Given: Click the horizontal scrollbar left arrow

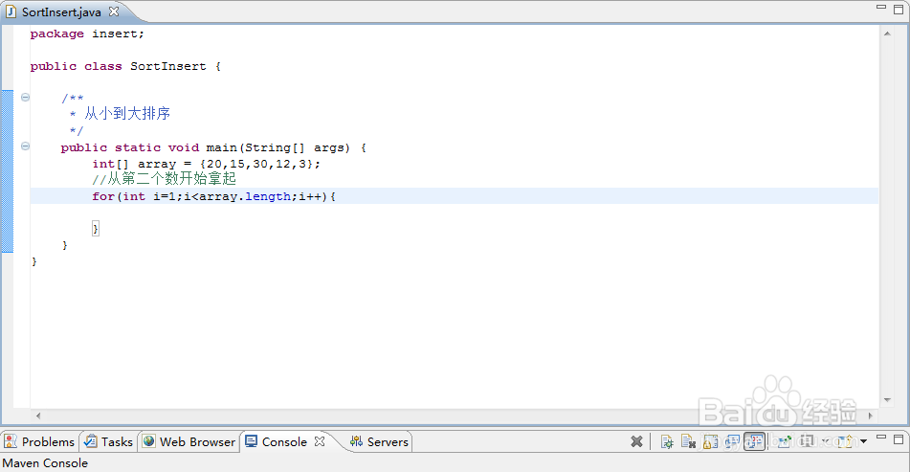Looking at the screenshot, I should point(38,416).
